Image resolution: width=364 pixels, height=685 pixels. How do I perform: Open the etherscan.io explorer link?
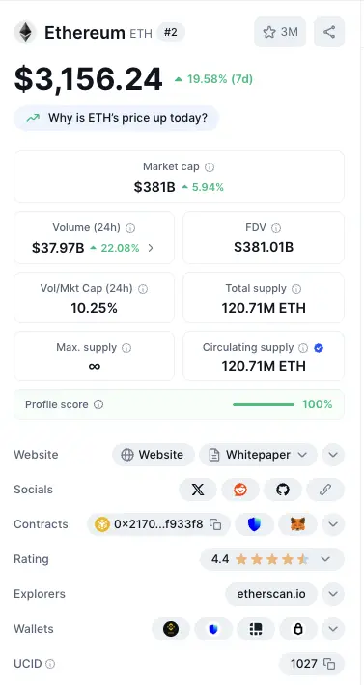pyautogui.click(x=271, y=594)
